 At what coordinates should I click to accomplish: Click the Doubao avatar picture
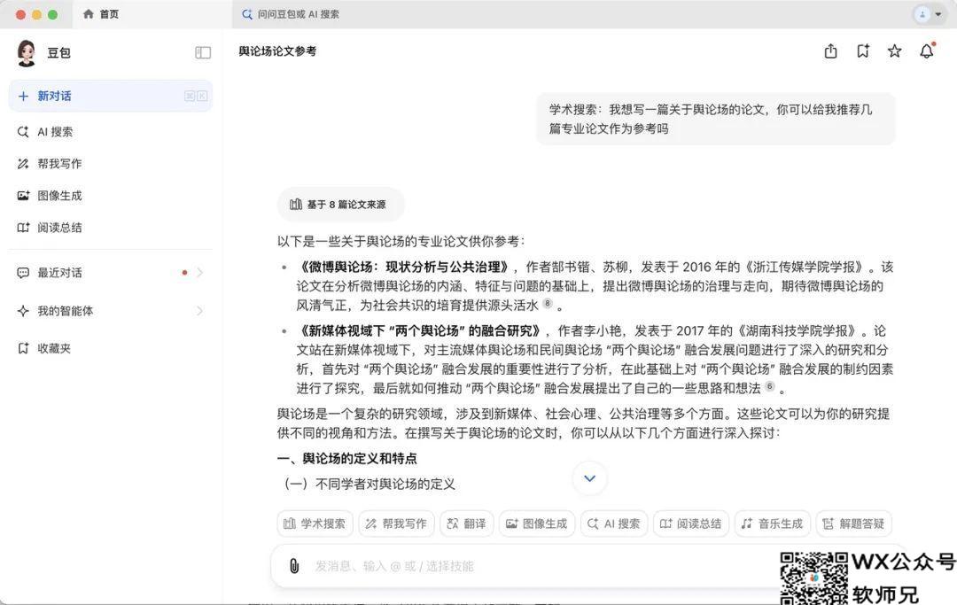[27, 53]
